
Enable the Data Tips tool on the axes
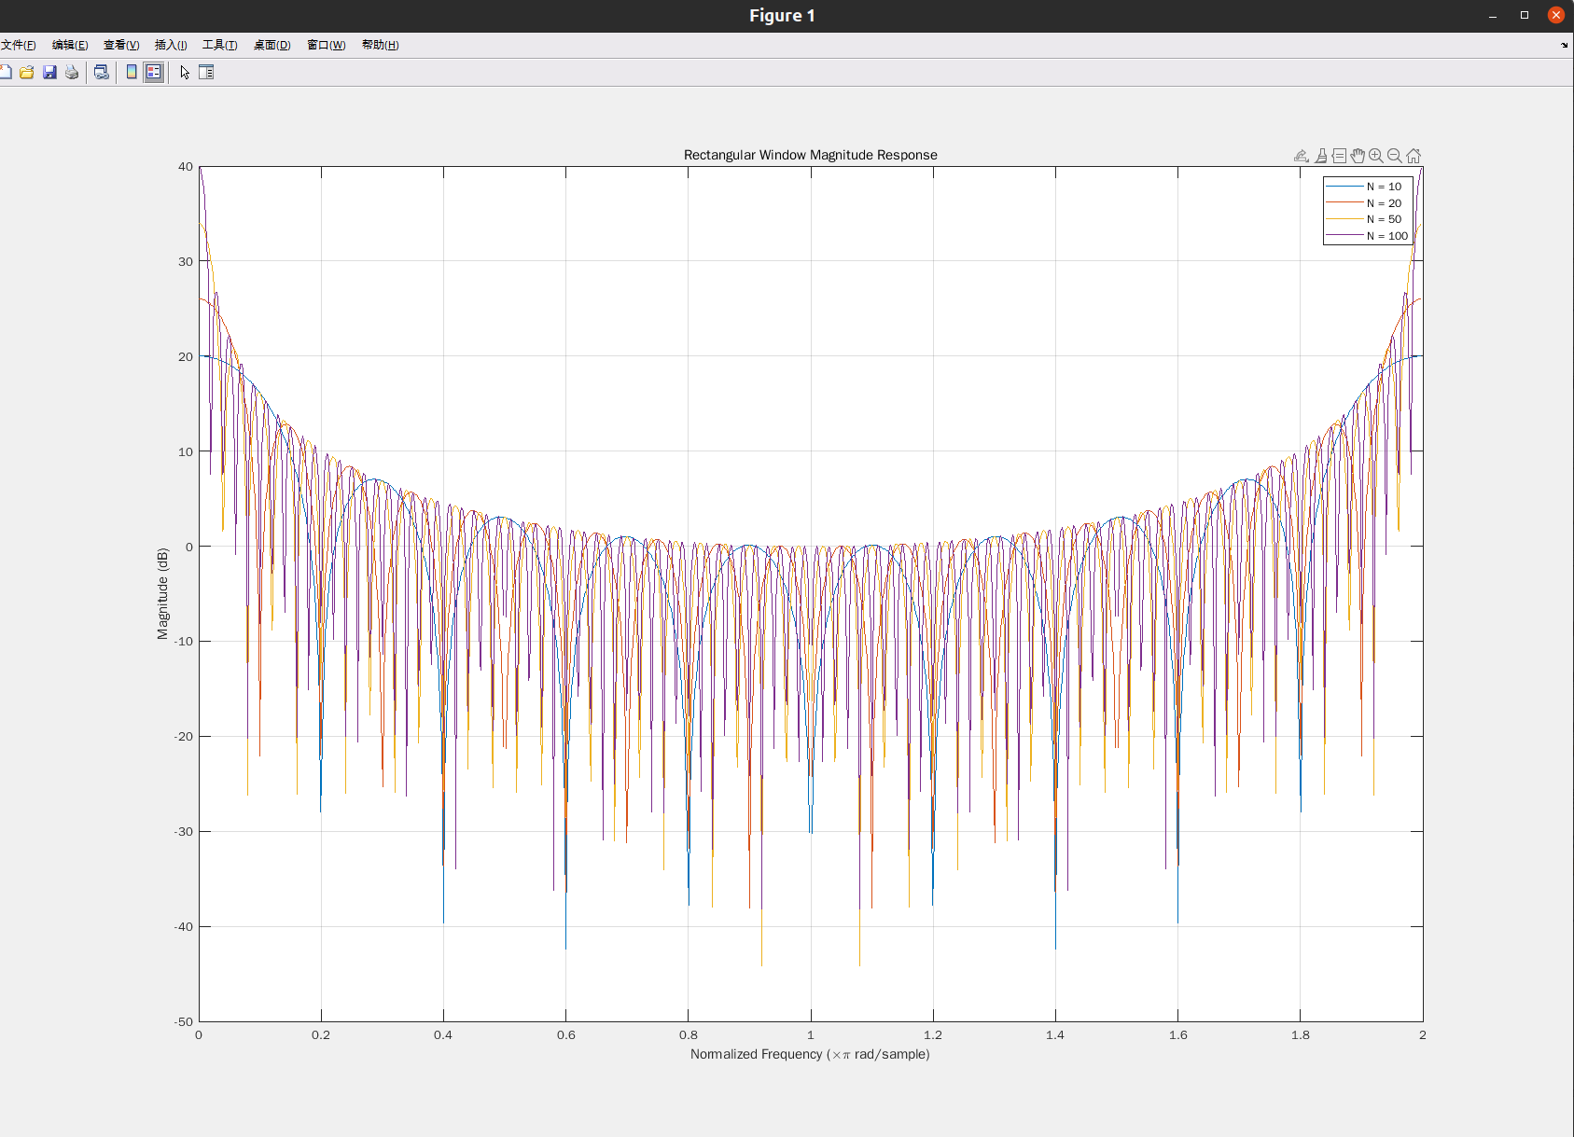(1339, 156)
